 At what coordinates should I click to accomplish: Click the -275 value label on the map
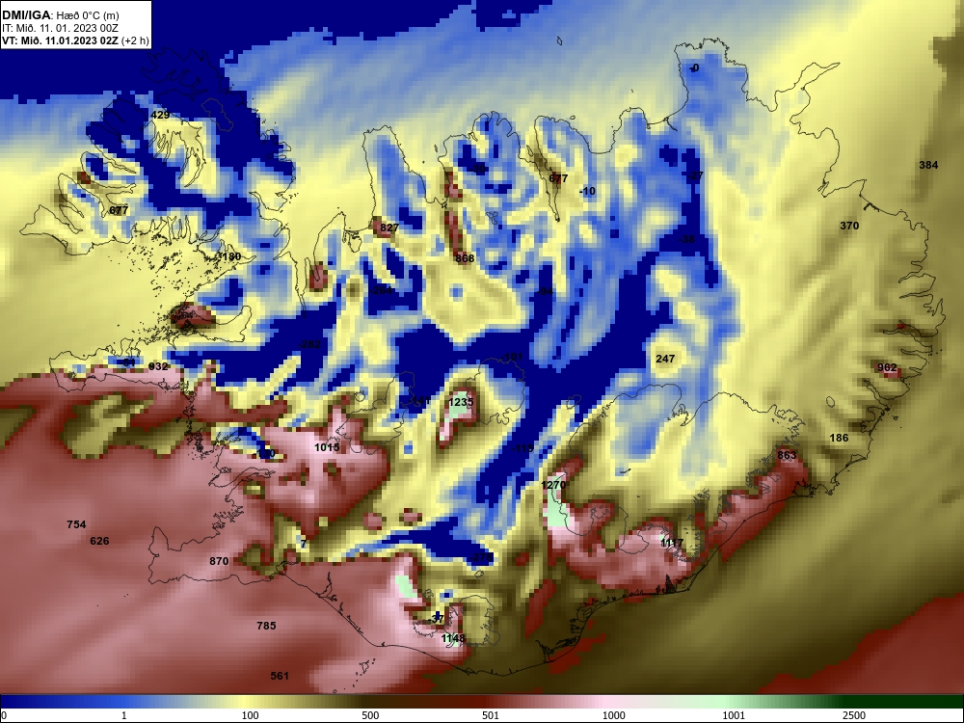(x=482, y=557)
